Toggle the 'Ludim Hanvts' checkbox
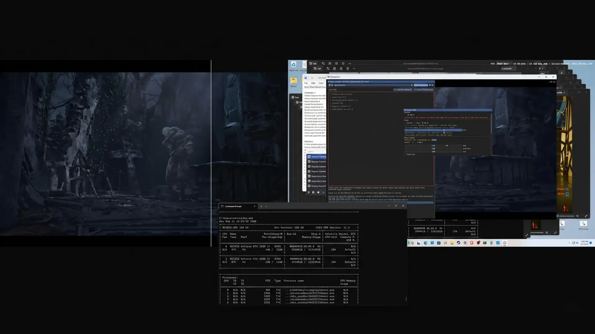The image size is (595, 334). 330,109
